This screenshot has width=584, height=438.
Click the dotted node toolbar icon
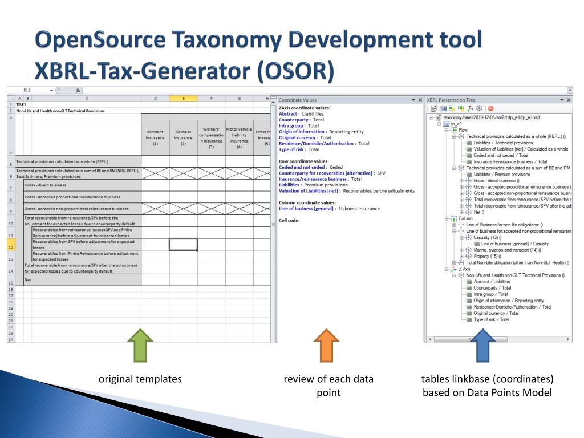pyautogui.click(x=479, y=108)
